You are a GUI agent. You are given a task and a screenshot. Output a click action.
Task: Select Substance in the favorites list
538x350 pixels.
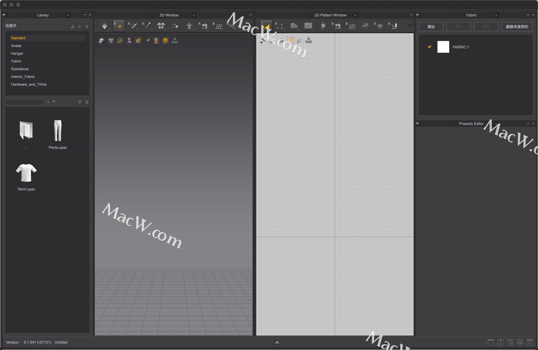click(x=20, y=69)
